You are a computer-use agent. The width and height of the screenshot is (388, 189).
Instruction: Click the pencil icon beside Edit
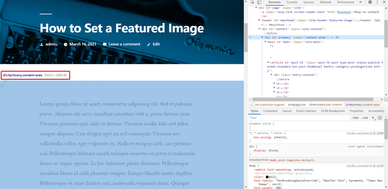tap(149, 45)
